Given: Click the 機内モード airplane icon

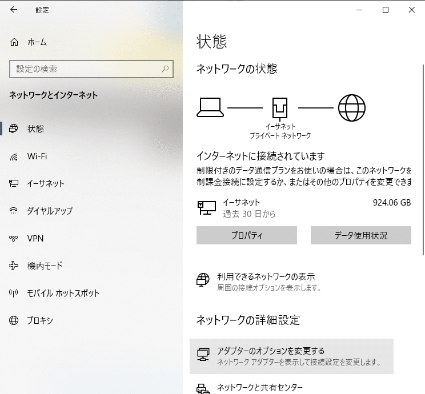Looking at the screenshot, I should click(14, 266).
